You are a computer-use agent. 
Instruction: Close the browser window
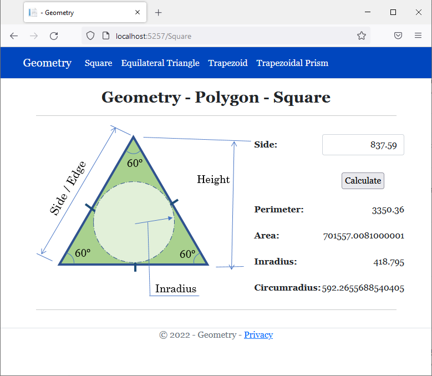pos(419,12)
